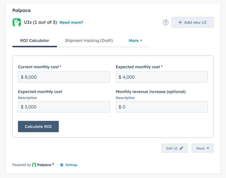Click the Palpaca brand name in footer
This screenshot has height=178, width=226.
tap(44, 165)
